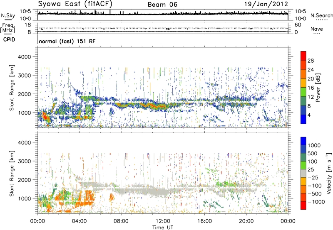Screen dimensions: 333x230
Task: Click the '12' label on the power colorbar
Action: pyautogui.click(x=311, y=97)
